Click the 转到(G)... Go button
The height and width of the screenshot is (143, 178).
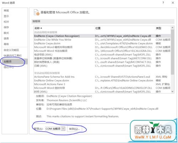[74, 129]
